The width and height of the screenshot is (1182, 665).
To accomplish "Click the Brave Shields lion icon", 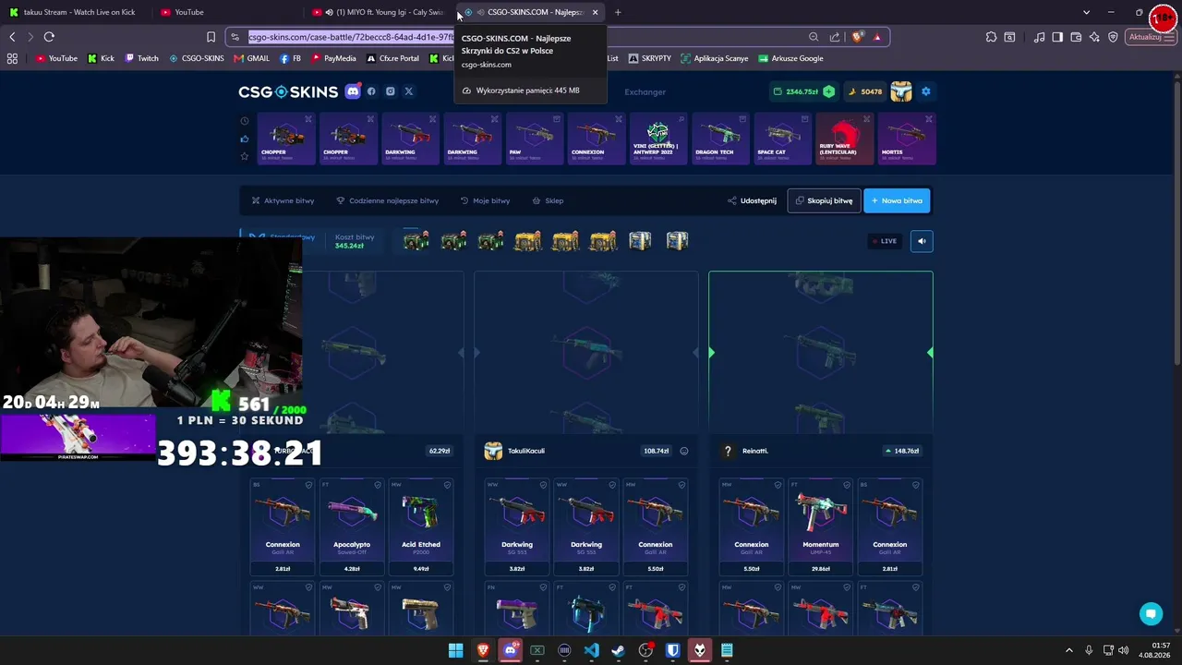I will tap(857, 37).
